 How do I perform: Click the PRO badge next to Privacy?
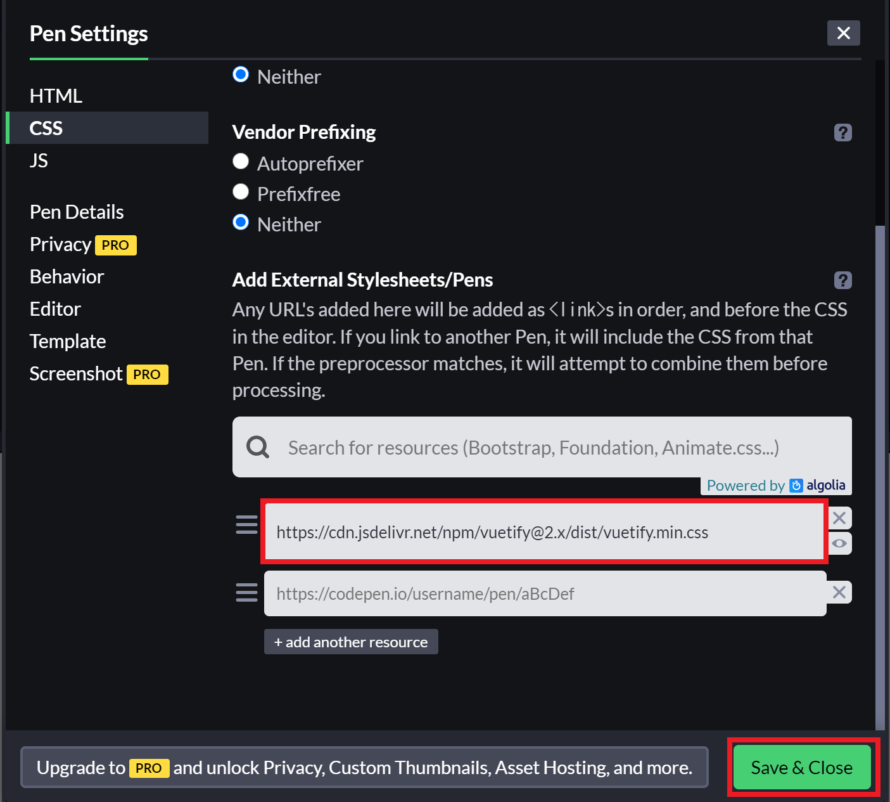(115, 245)
